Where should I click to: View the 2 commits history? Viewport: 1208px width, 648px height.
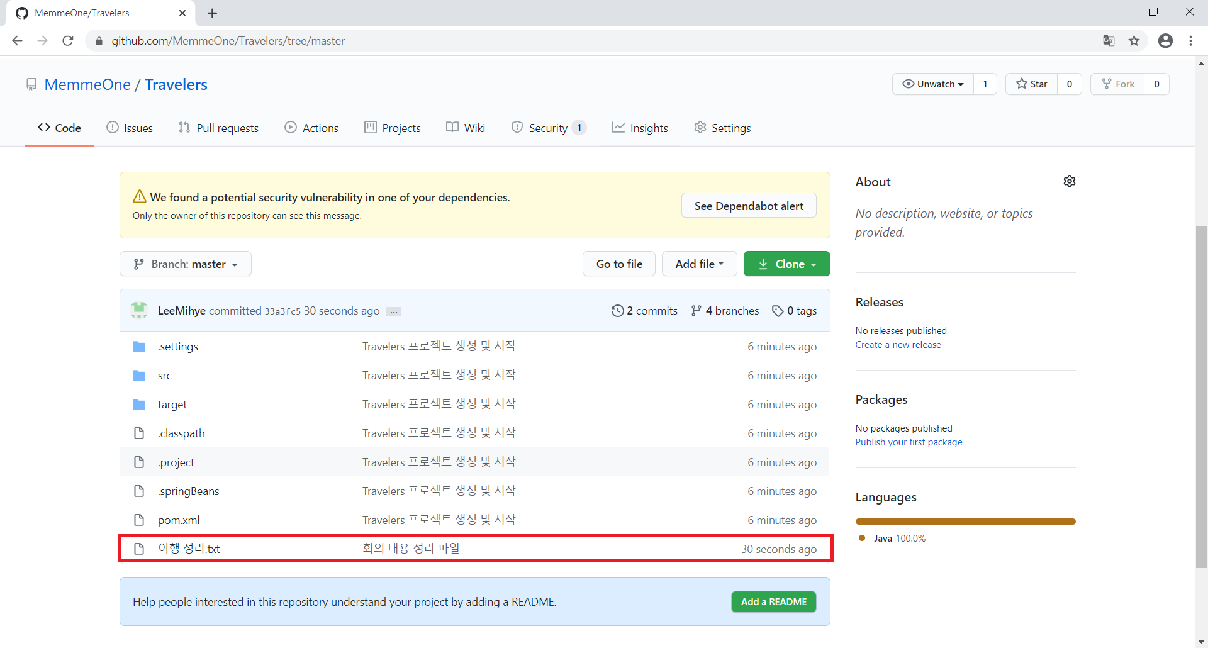[644, 311]
